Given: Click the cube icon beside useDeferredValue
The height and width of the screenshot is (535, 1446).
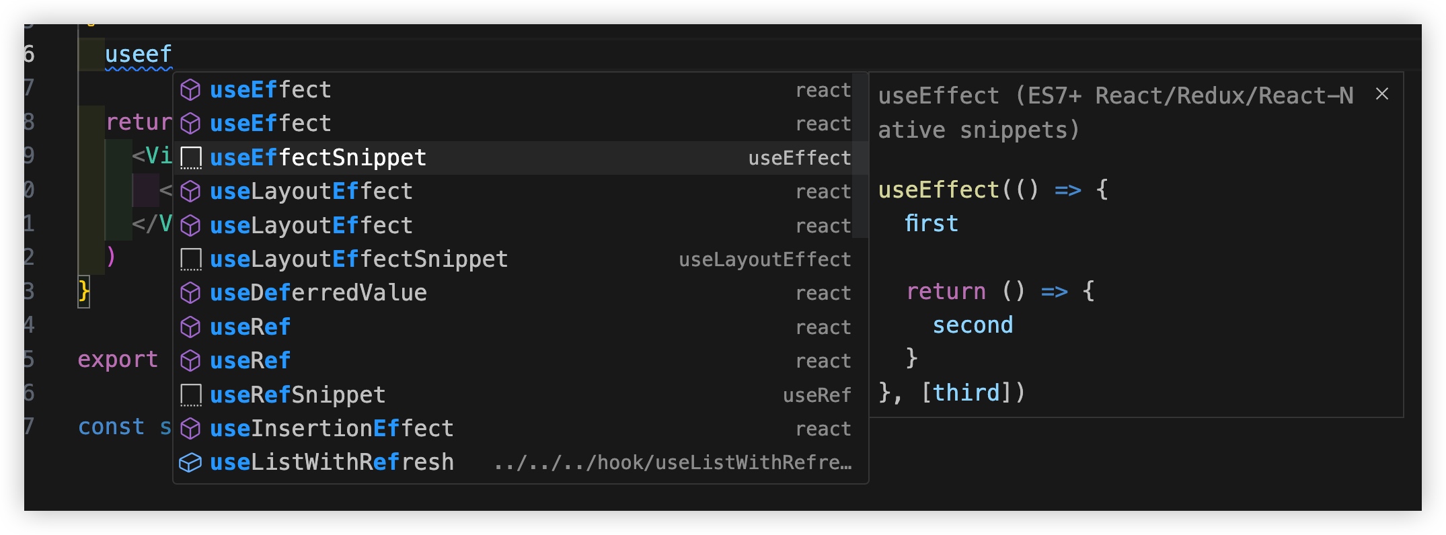Looking at the screenshot, I should tap(190, 293).
